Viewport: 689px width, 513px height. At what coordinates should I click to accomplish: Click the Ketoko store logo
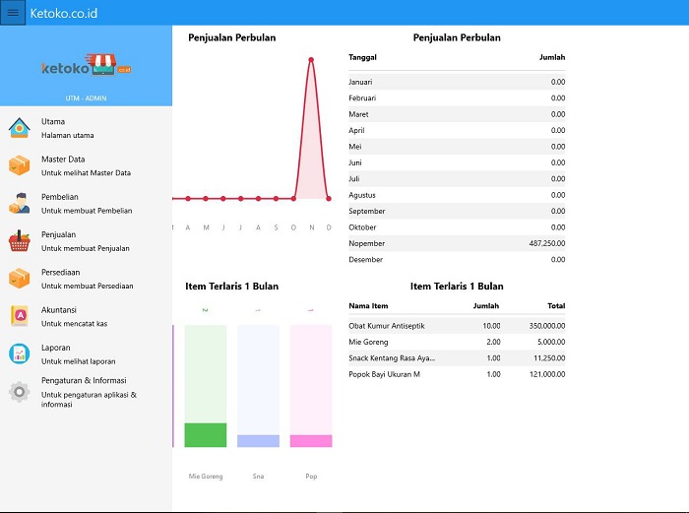click(x=87, y=66)
